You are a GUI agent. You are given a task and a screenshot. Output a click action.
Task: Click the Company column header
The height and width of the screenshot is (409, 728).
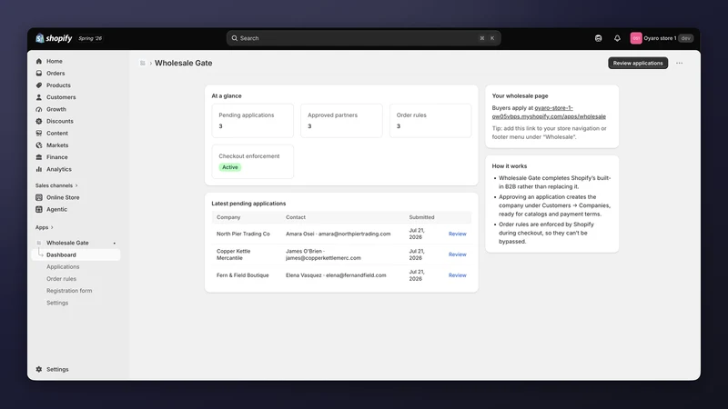tap(228, 217)
